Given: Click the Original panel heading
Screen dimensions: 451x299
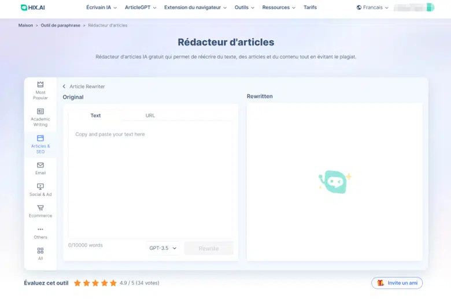Looking at the screenshot, I should pyautogui.click(x=73, y=97).
